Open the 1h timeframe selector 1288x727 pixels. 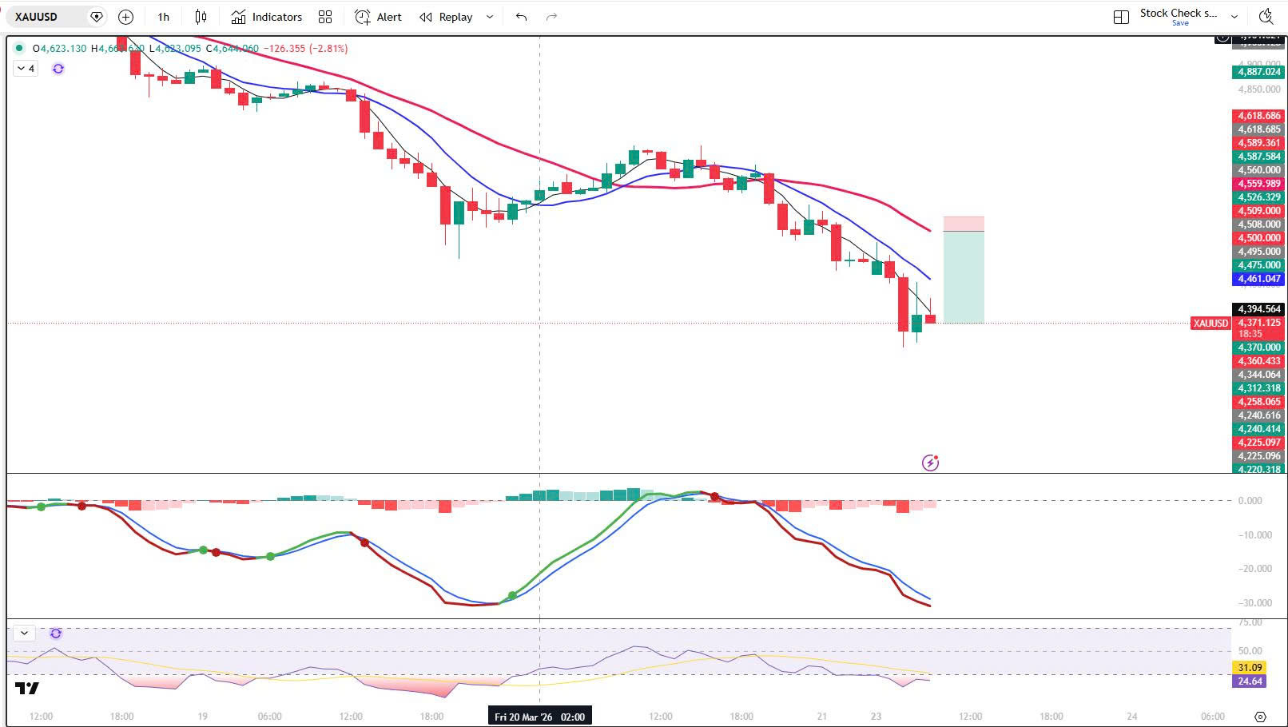[163, 17]
